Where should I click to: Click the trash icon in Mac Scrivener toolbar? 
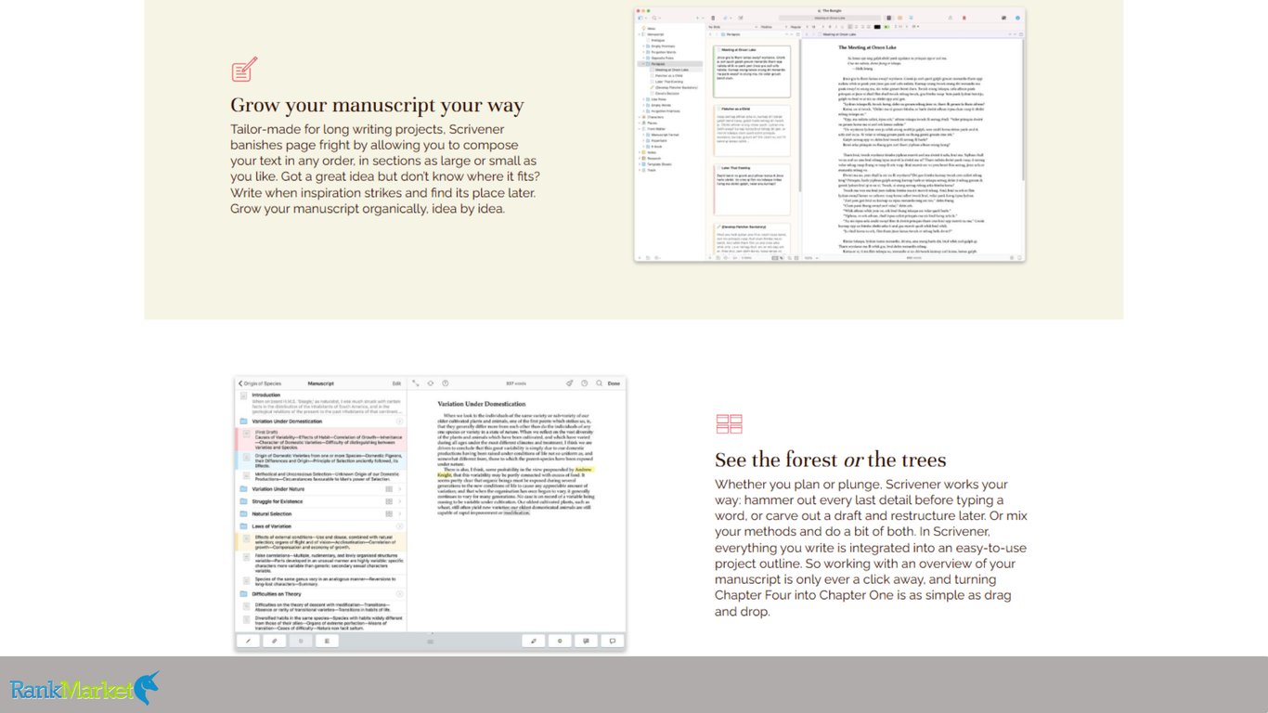713,18
